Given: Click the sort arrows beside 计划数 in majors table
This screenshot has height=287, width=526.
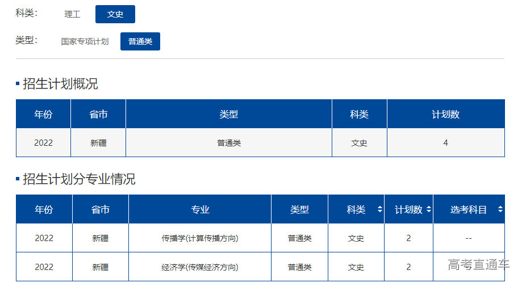Looking at the screenshot, I should pyautogui.click(x=428, y=209).
